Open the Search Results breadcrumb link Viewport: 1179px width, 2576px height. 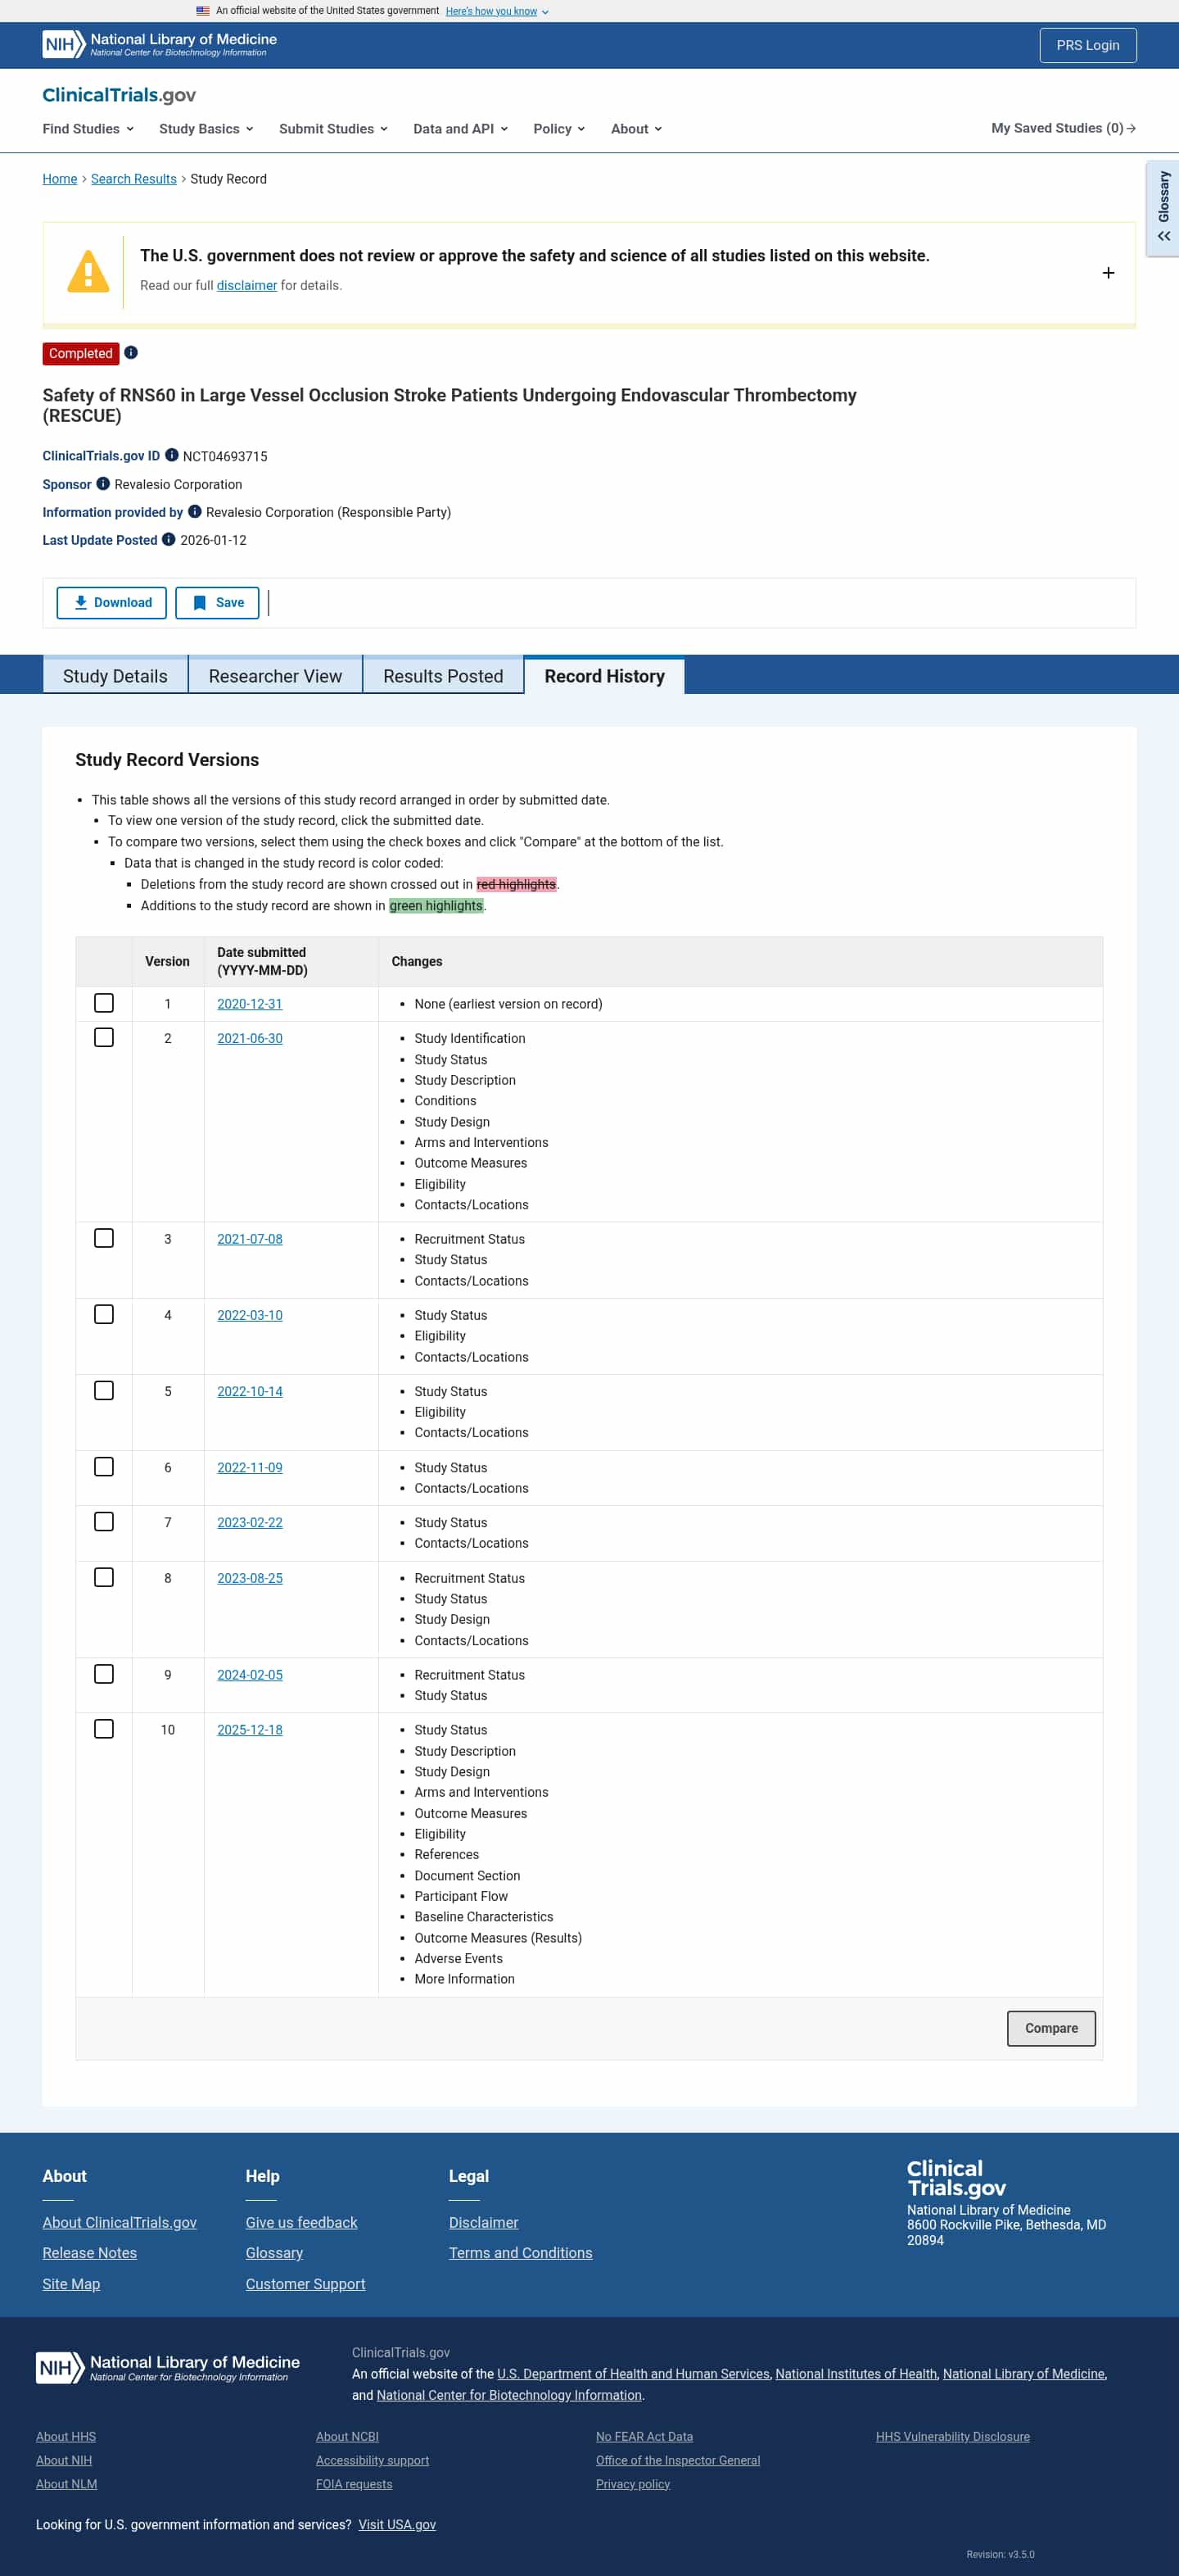134,179
